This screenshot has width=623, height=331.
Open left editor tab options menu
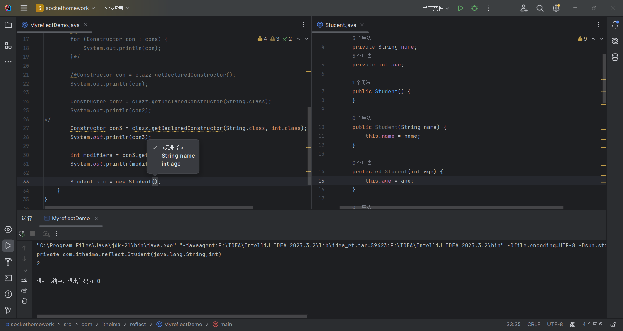(x=304, y=25)
